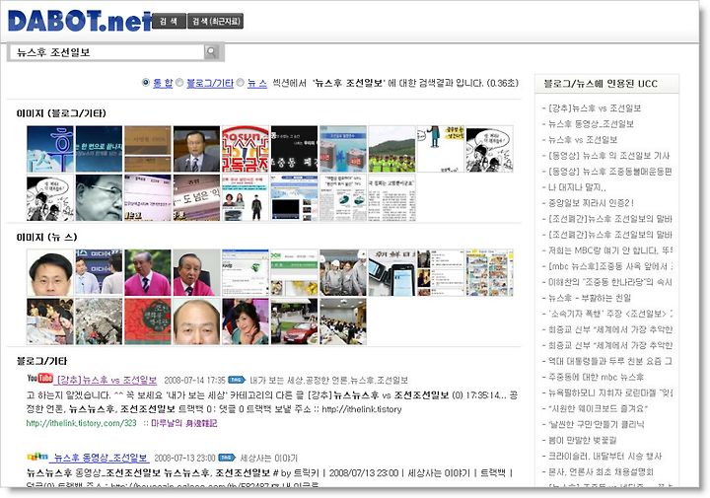
Task: Open sidebar item [mbc 뉴스후]조중동 사옥 앞에서
Action: [x=610, y=266]
